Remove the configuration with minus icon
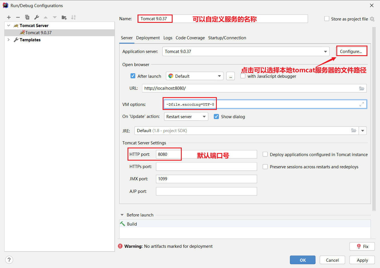 coord(18,17)
